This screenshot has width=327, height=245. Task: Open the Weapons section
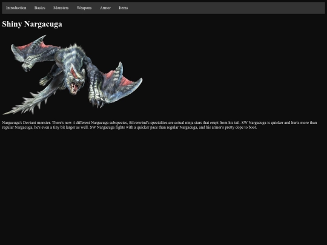point(84,8)
